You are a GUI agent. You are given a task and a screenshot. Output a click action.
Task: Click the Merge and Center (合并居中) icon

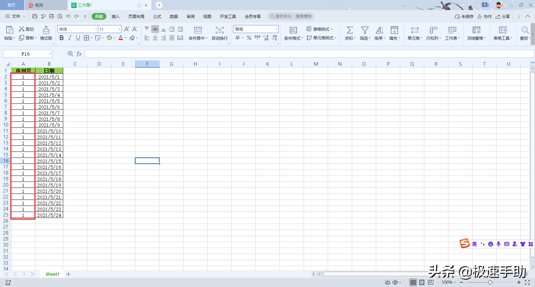point(198,30)
